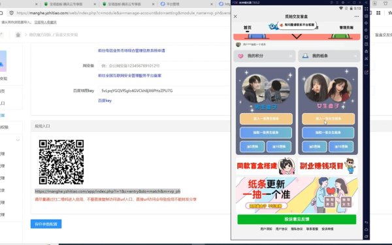Click the 百度地图key input field
The height and width of the screenshot is (245, 392).
164,91
